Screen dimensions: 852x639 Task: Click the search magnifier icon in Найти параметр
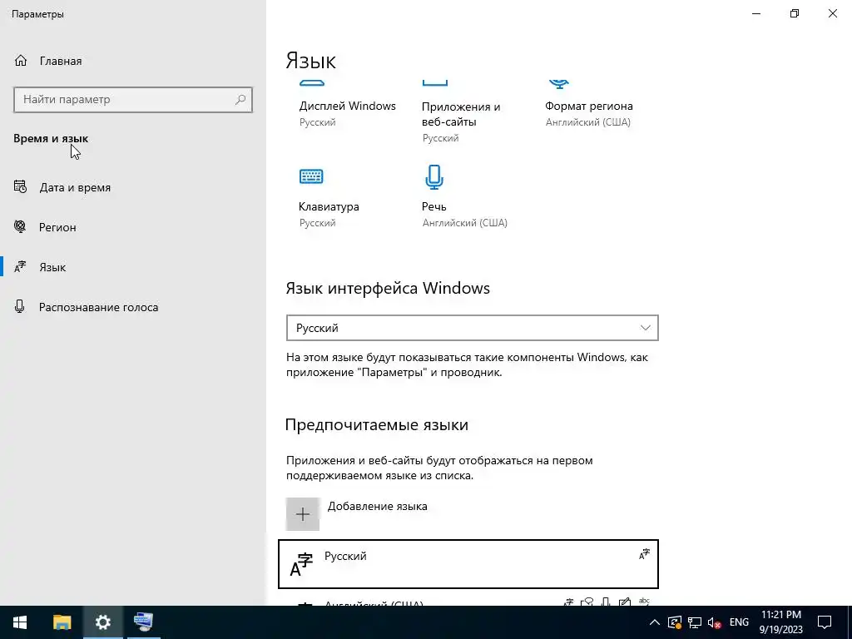click(x=240, y=100)
